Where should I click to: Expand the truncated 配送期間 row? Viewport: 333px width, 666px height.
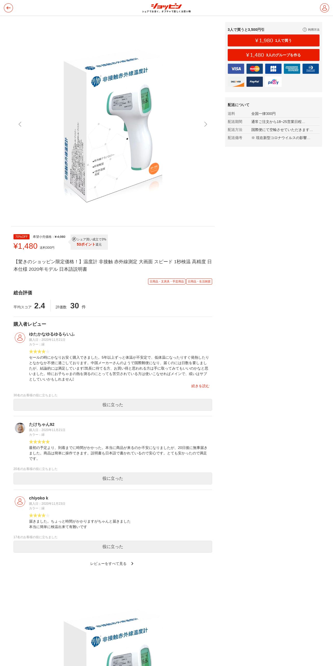(x=274, y=122)
